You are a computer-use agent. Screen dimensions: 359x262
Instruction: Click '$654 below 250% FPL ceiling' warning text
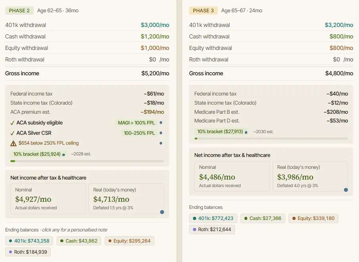pyautogui.click(x=48, y=143)
